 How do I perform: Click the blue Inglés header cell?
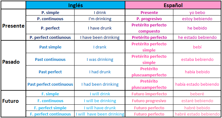click(x=75, y=5)
